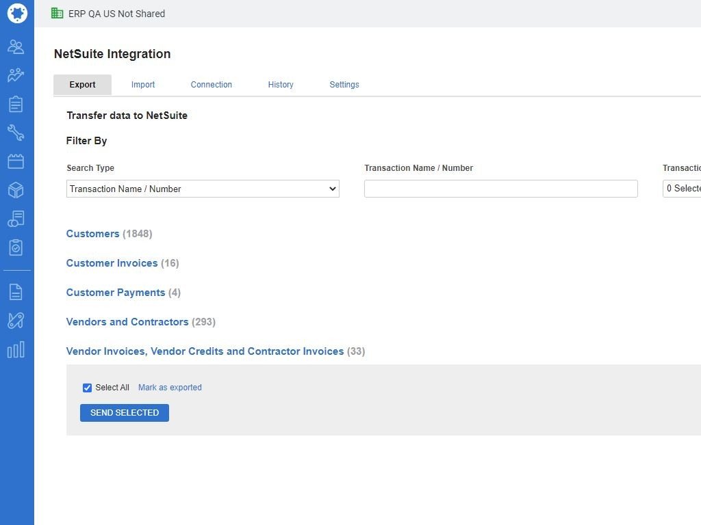The width and height of the screenshot is (701, 525).
Task: Switch to the Connection tab
Action: tap(212, 85)
